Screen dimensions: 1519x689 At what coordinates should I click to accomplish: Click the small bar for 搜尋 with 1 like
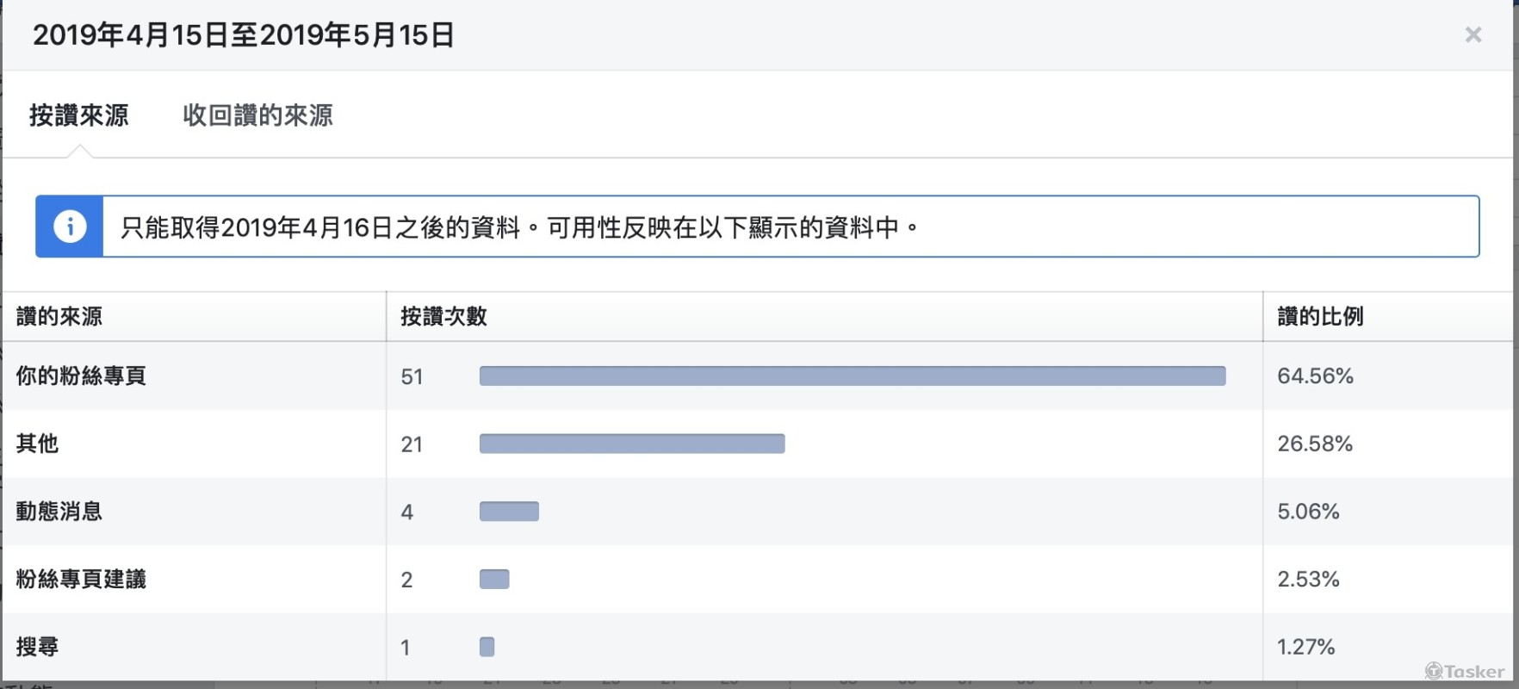487,646
